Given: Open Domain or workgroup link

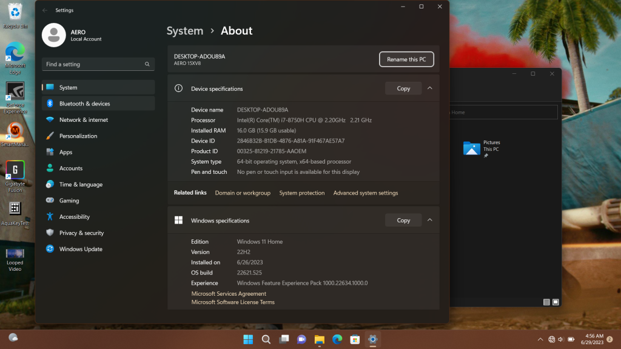Looking at the screenshot, I should point(243,193).
